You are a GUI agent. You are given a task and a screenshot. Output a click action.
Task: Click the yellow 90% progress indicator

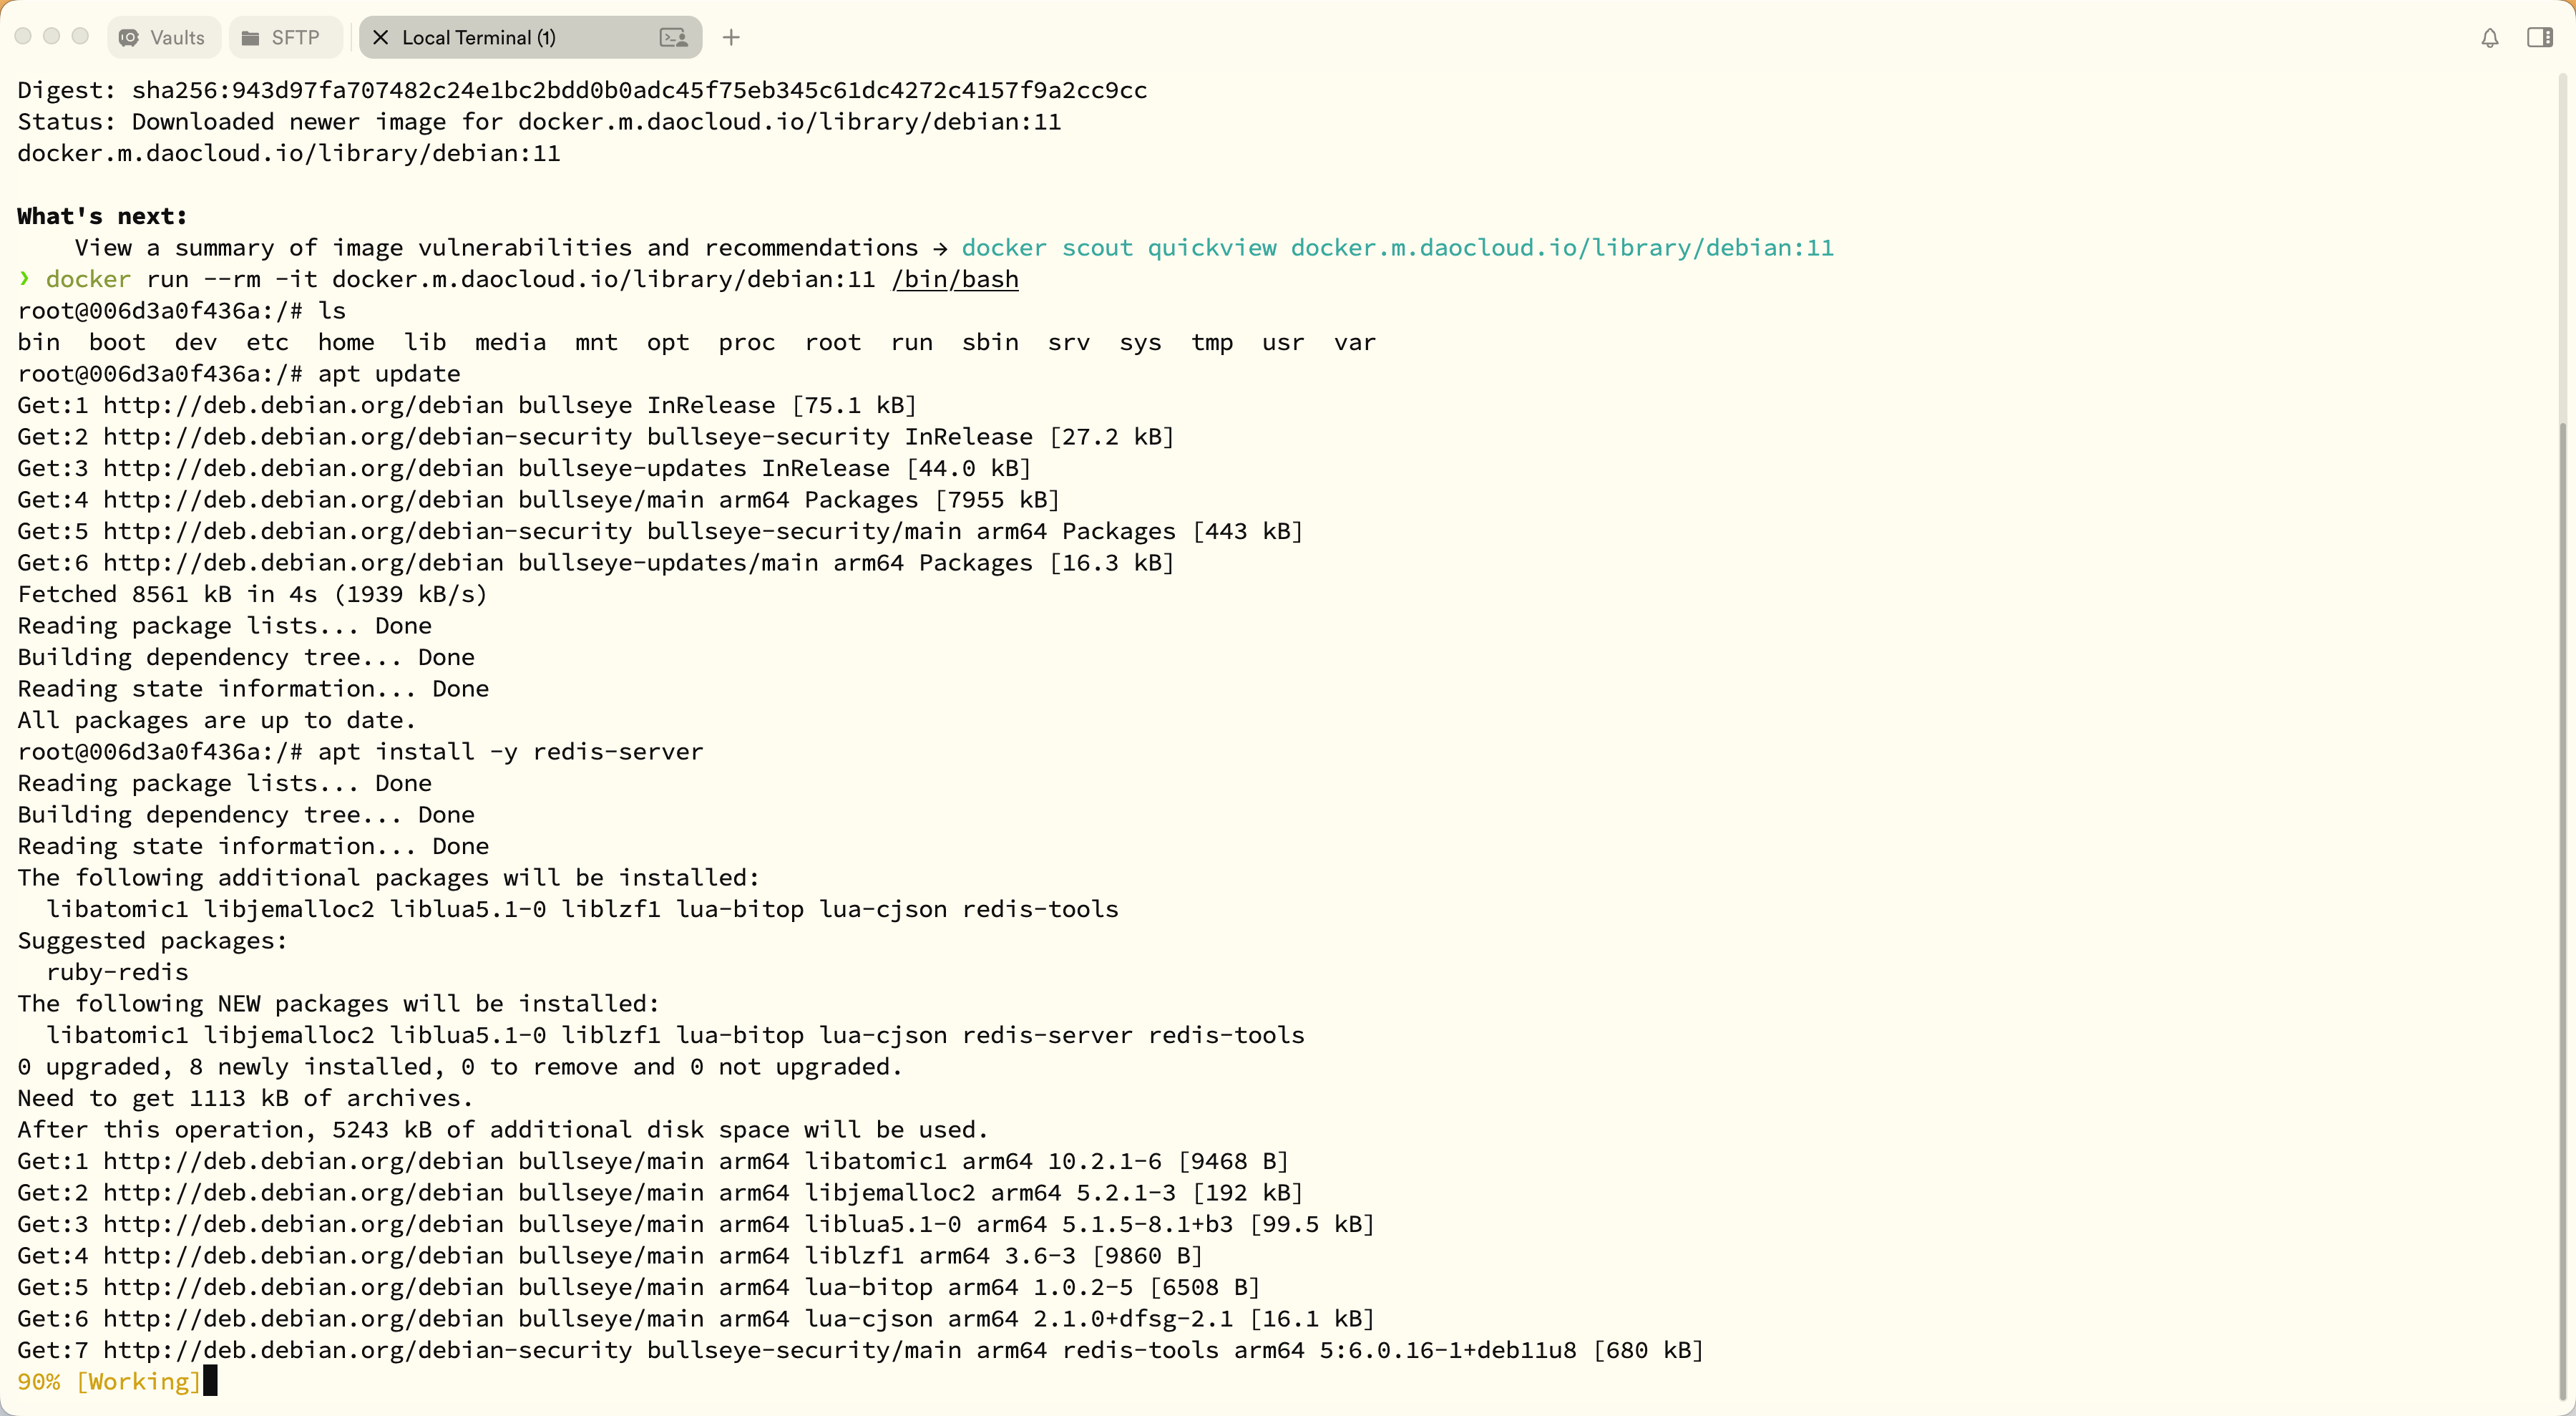(38, 1381)
